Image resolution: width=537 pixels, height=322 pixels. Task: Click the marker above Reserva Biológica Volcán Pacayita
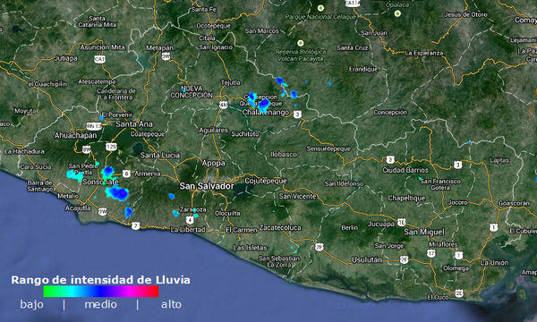point(301,43)
